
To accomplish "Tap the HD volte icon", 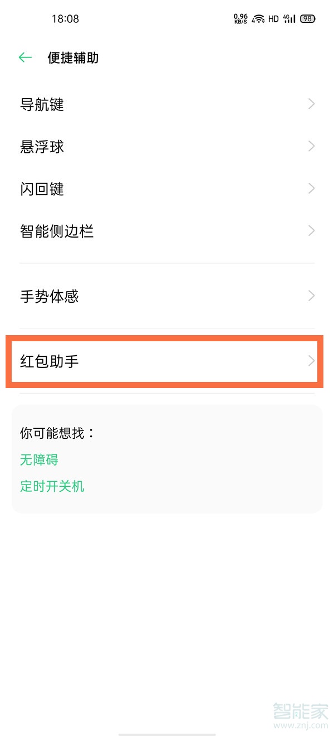I will [x=273, y=18].
